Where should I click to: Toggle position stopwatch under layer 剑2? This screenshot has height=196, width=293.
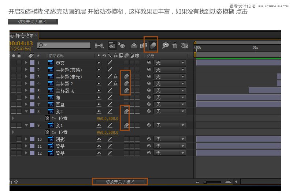coord(47,118)
